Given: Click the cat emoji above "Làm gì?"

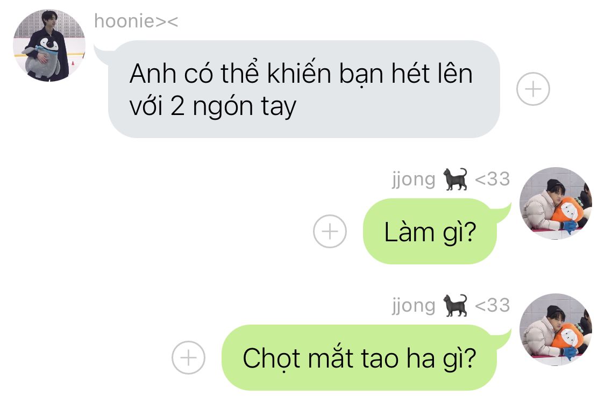Looking at the screenshot, I should click(455, 179).
